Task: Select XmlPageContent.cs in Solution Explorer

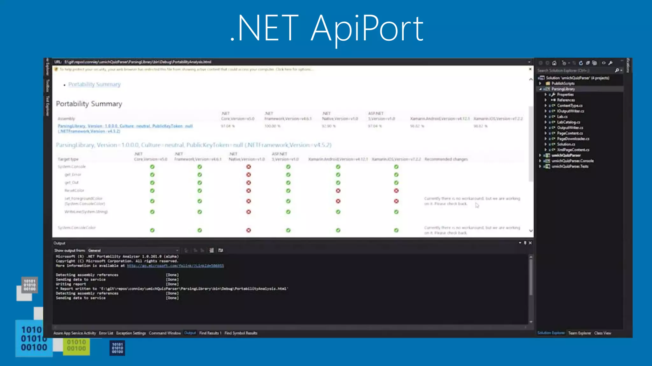Action: coord(573,150)
